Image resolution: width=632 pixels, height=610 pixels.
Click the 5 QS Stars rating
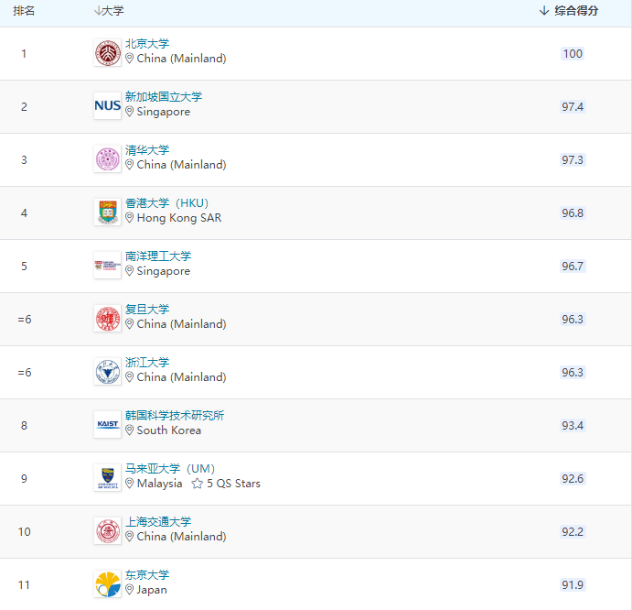click(226, 484)
